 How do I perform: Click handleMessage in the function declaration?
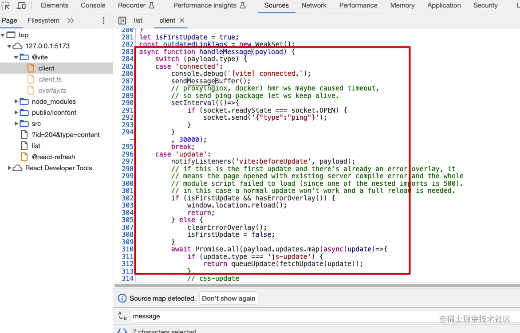(x=225, y=52)
